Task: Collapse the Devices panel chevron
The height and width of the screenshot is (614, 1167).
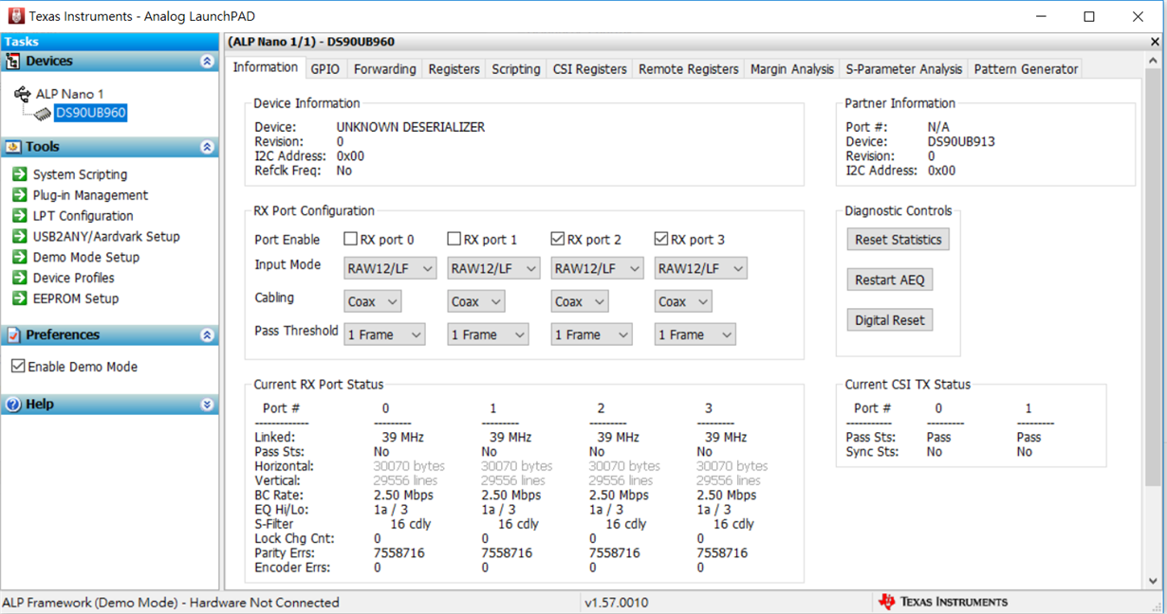Action: pos(207,61)
